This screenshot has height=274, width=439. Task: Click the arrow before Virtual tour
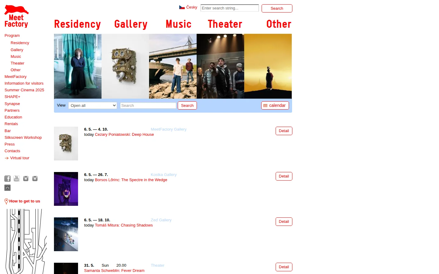coord(7,158)
